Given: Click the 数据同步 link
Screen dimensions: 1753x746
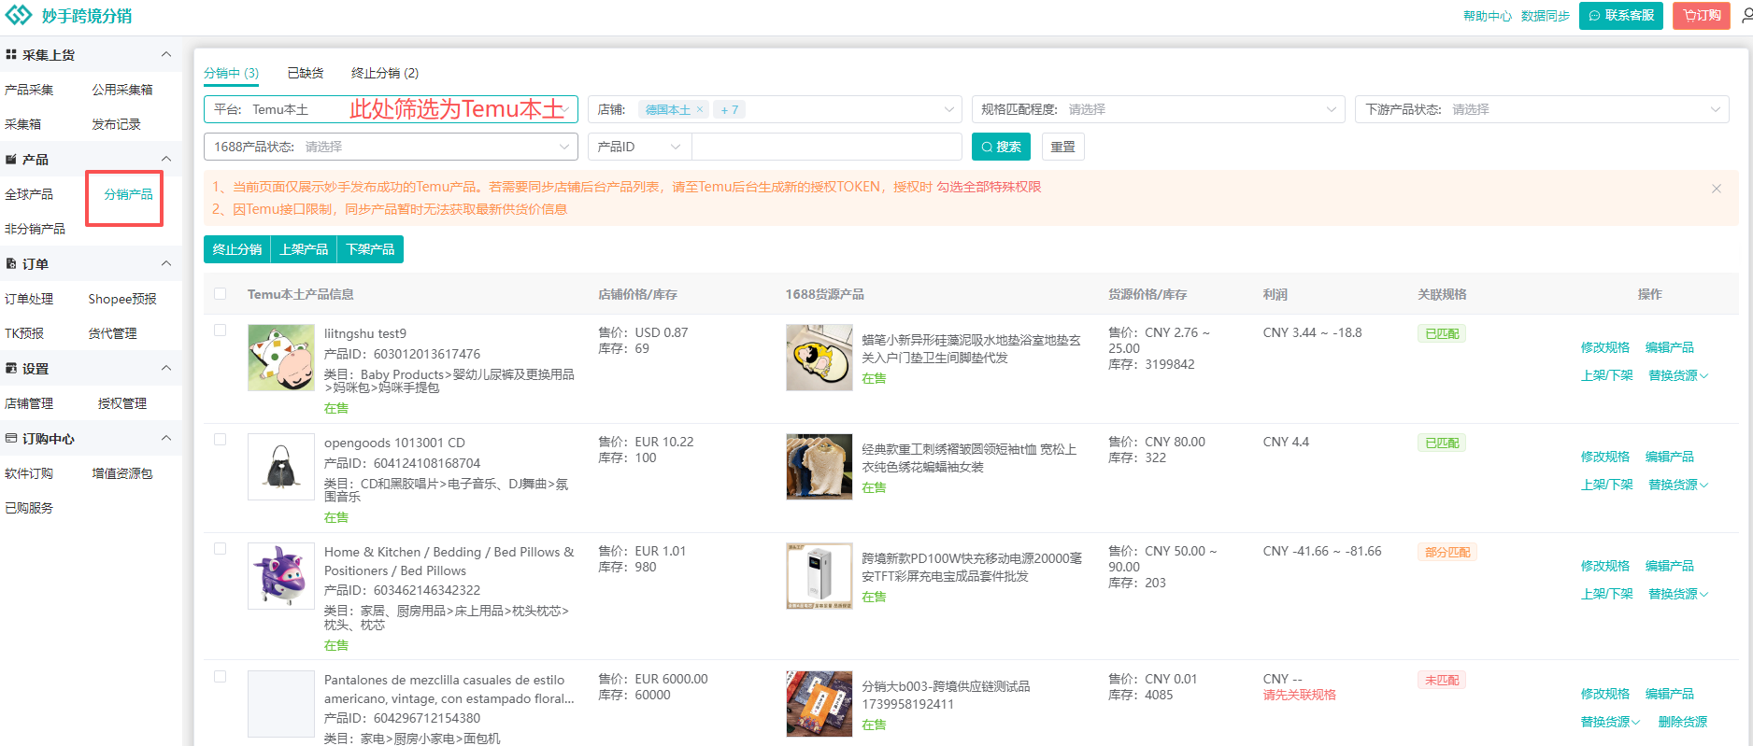Looking at the screenshot, I should click(1546, 16).
